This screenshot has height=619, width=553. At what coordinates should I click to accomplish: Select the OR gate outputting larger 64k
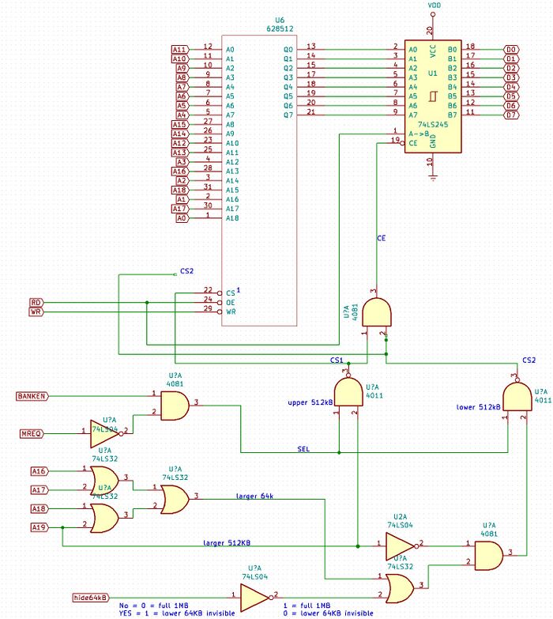(175, 499)
